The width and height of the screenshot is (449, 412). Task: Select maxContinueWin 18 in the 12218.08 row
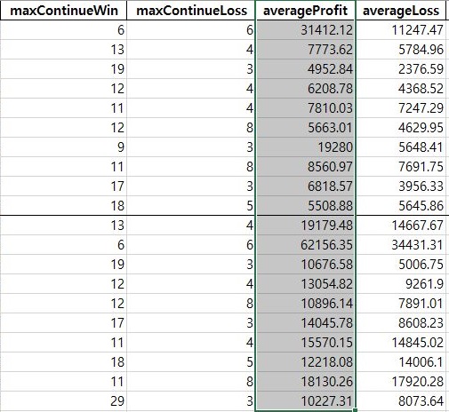coord(63,362)
